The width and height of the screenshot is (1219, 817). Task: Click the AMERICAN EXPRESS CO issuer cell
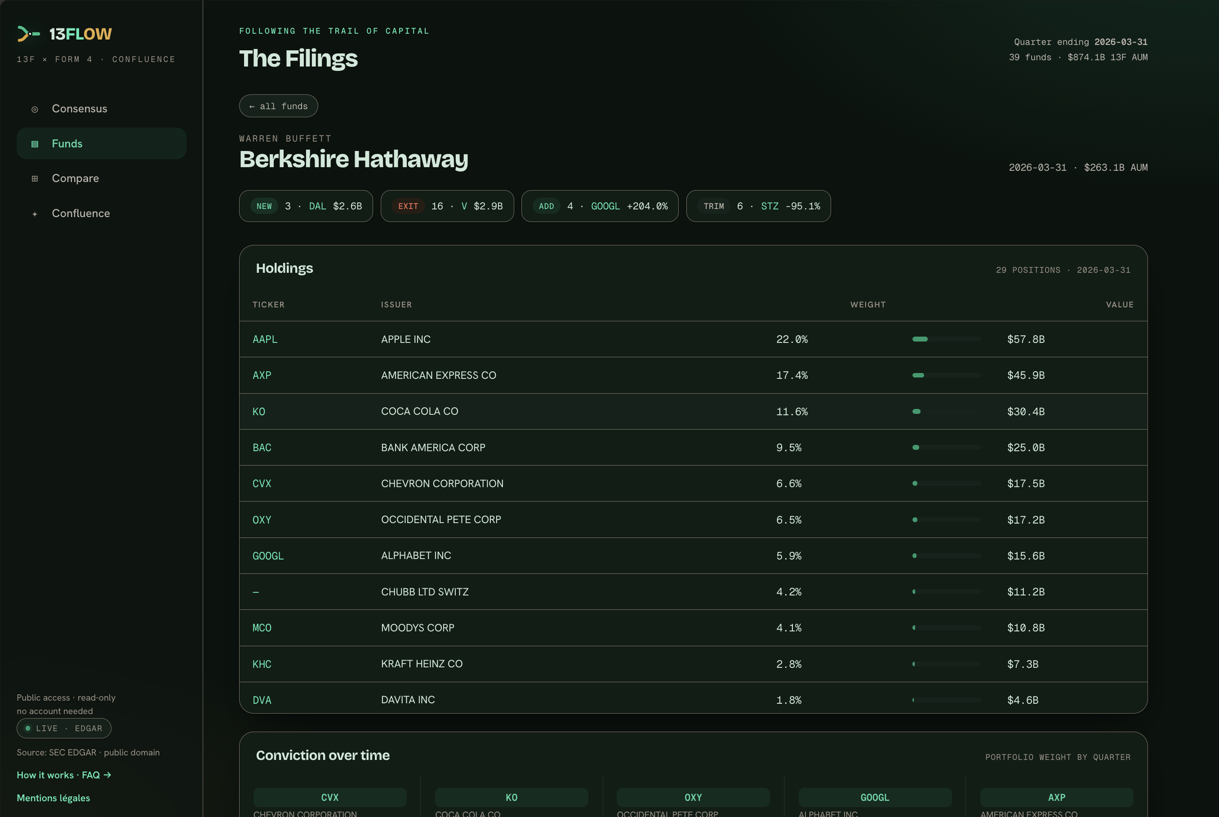point(438,375)
